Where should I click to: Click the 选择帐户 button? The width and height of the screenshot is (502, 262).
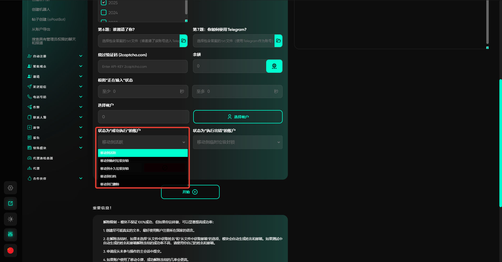click(238, 117)
